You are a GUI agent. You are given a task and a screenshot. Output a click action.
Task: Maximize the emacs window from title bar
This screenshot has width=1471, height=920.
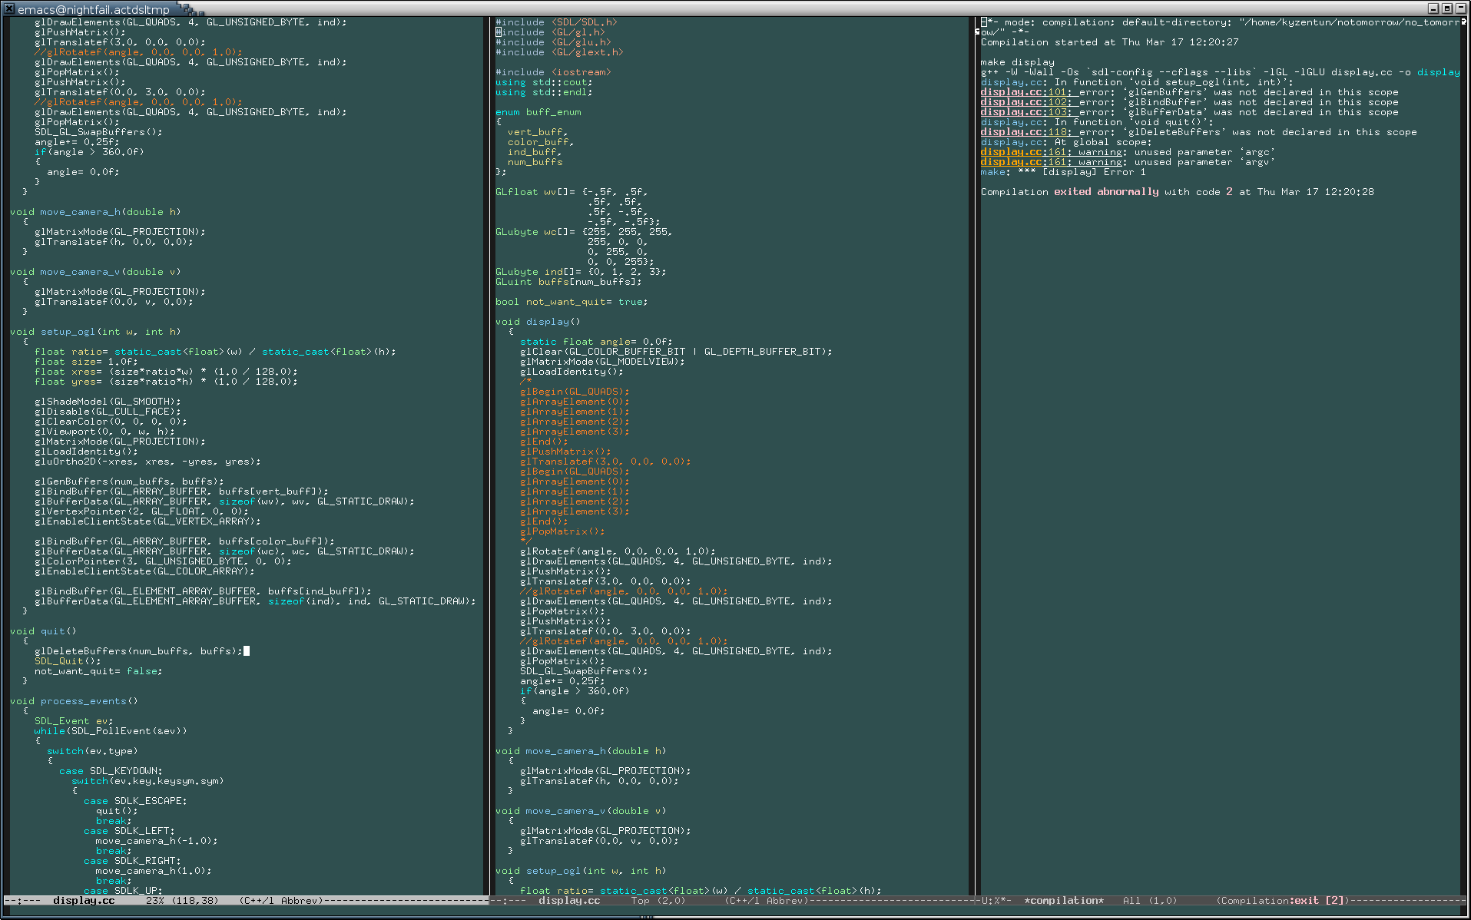[1447, 8]
